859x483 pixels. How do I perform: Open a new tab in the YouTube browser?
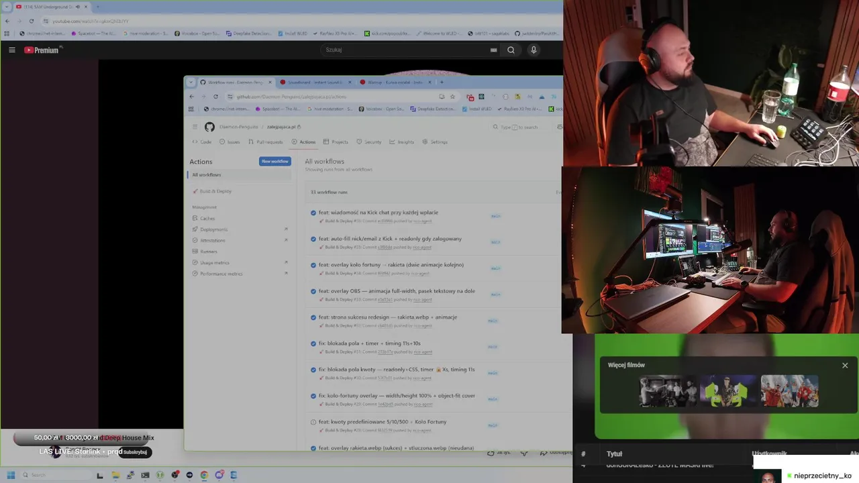pyautogui.click(x=97, y=7)
